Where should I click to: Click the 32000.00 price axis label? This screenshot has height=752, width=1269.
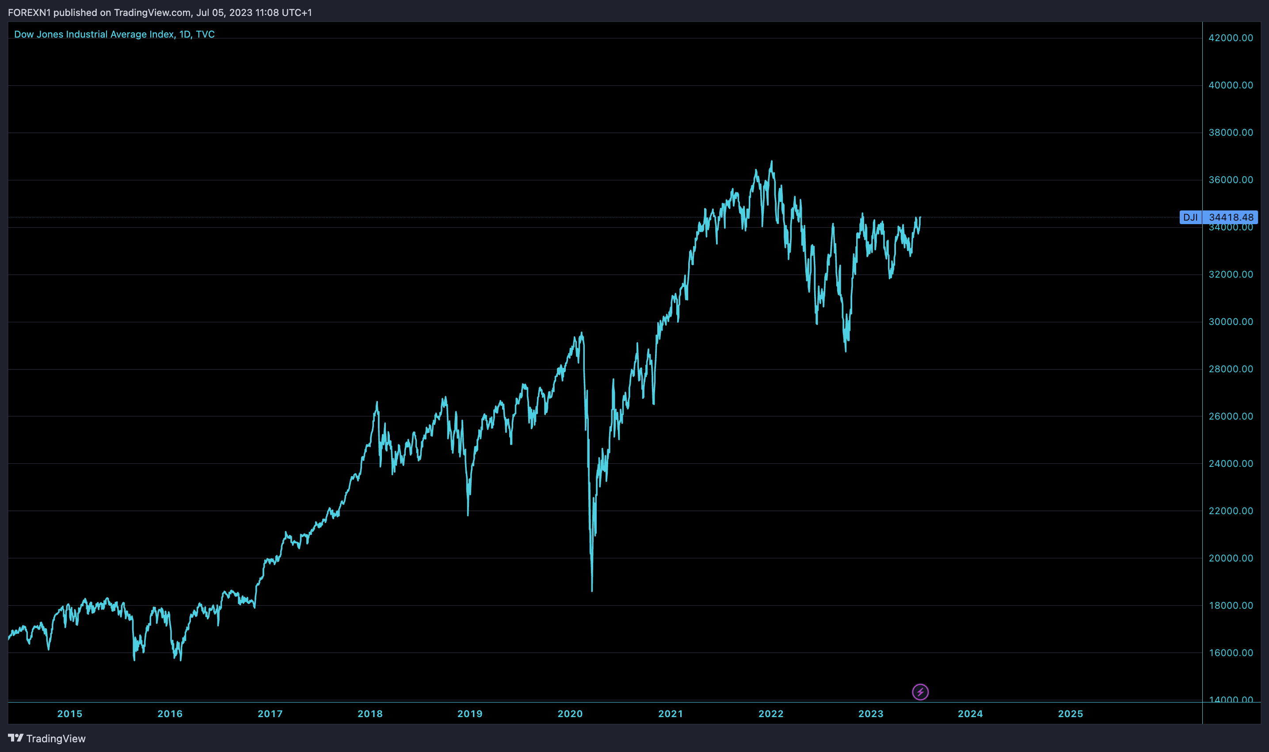pos(1231,274)
